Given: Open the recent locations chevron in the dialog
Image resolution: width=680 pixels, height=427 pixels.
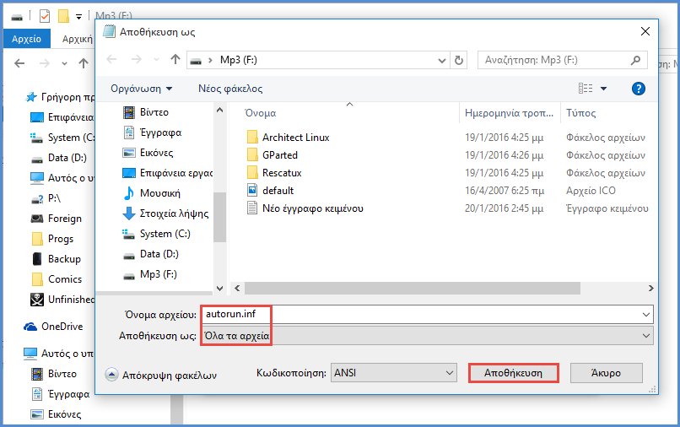Looking at the screenshot, I should click(x=156, y=60).
